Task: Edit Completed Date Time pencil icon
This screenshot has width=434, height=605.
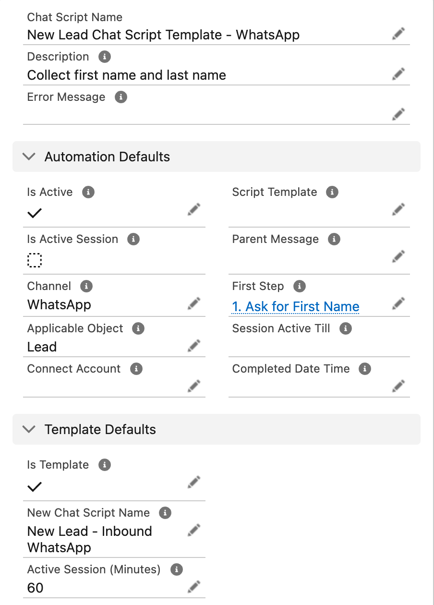Action: [x=398, y=386]
